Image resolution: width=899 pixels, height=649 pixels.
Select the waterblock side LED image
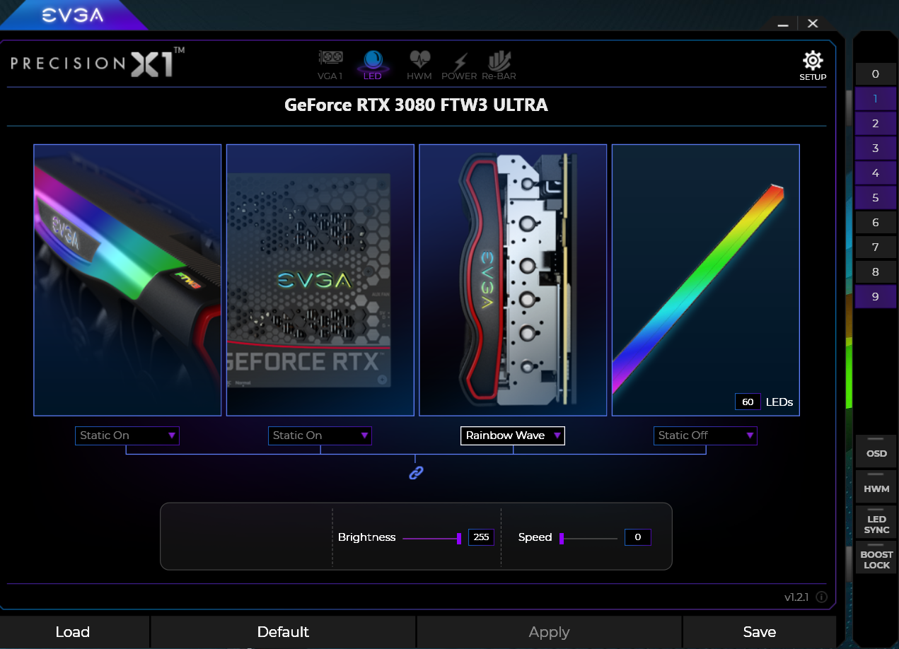(513, 280)
